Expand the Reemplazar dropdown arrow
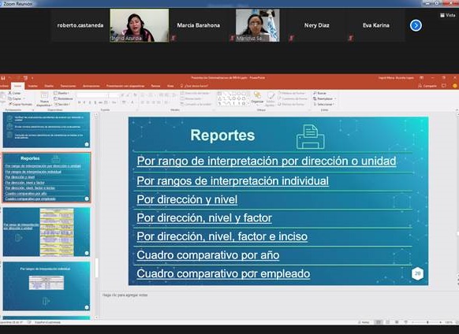The width and height of the screenshot is (459, 334). 335,98
